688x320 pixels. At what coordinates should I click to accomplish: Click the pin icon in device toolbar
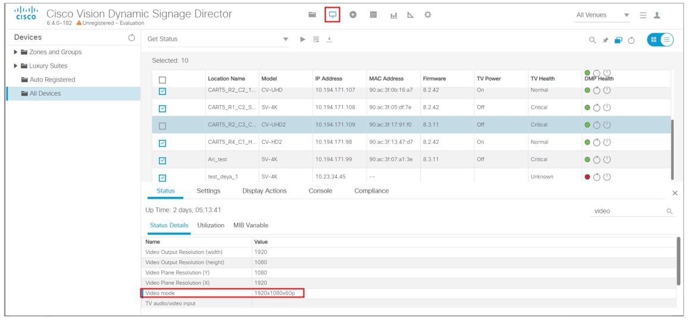(605, 40)
